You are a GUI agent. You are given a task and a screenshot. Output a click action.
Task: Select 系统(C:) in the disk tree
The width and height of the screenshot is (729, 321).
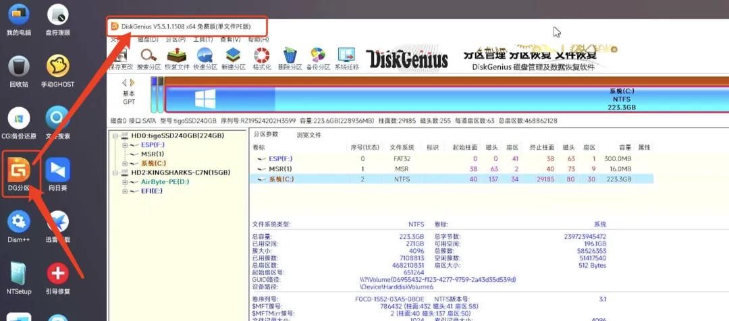coord(153,163)
